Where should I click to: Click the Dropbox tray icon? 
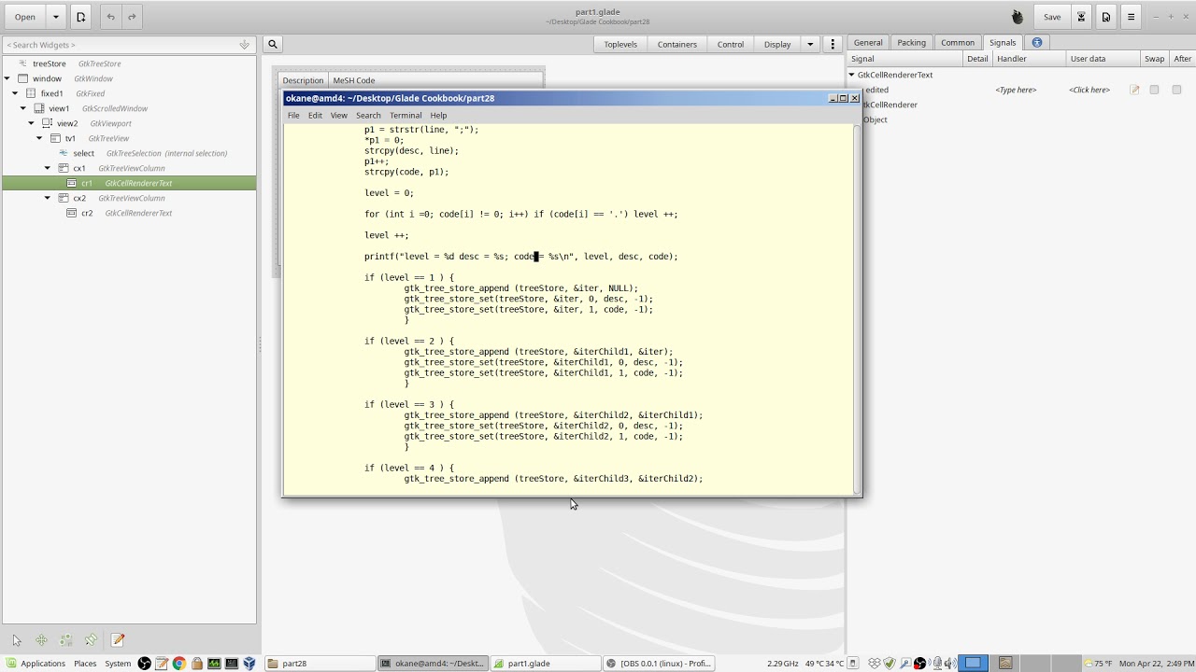coord(875,664)
